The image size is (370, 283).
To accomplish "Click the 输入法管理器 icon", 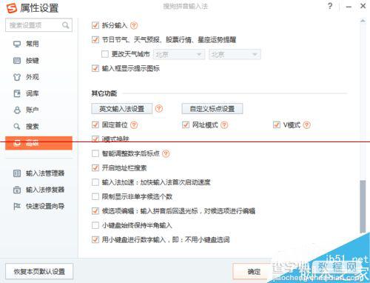I will [17, 173].
